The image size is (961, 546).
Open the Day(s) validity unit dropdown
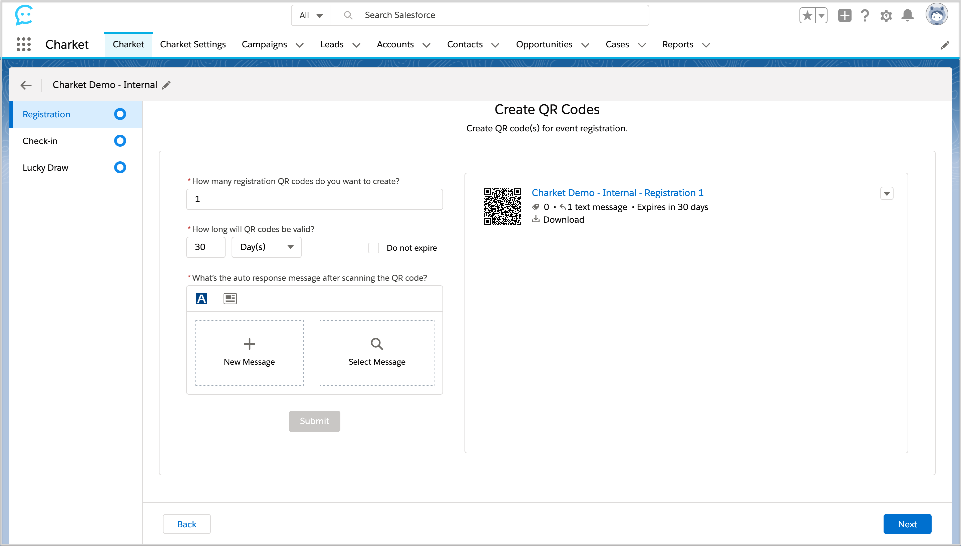(x=266, y=247)
